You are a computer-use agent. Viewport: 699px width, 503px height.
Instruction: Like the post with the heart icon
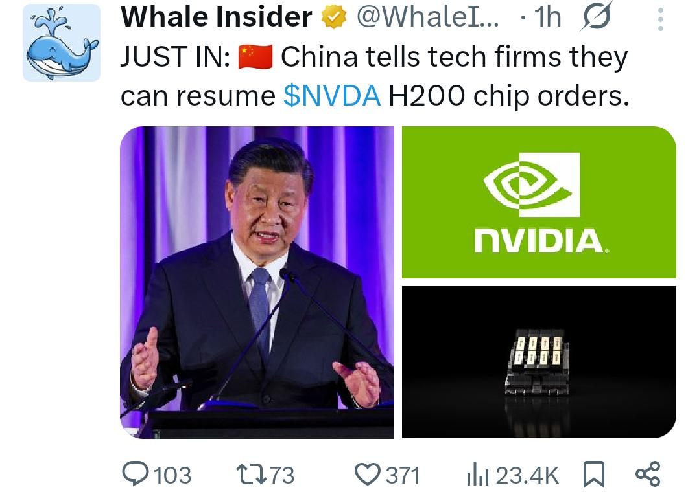click(x=367, y=475)
